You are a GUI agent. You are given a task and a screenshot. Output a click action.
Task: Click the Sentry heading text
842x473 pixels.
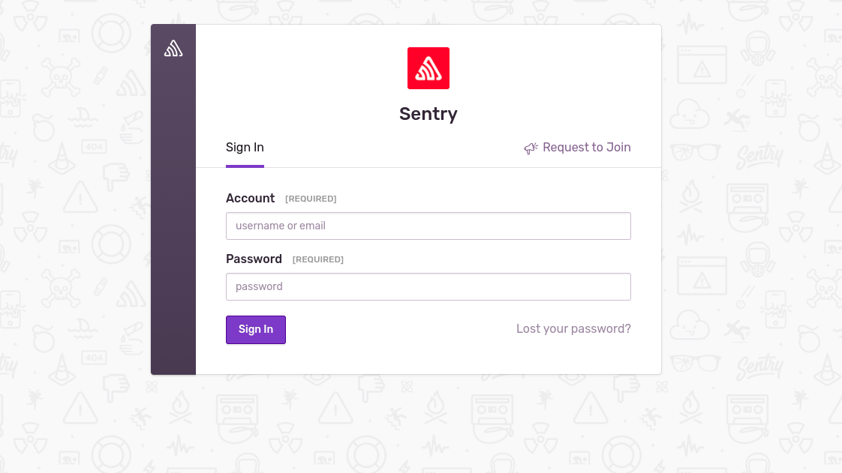pyautogui.click(x=428, y=114)
